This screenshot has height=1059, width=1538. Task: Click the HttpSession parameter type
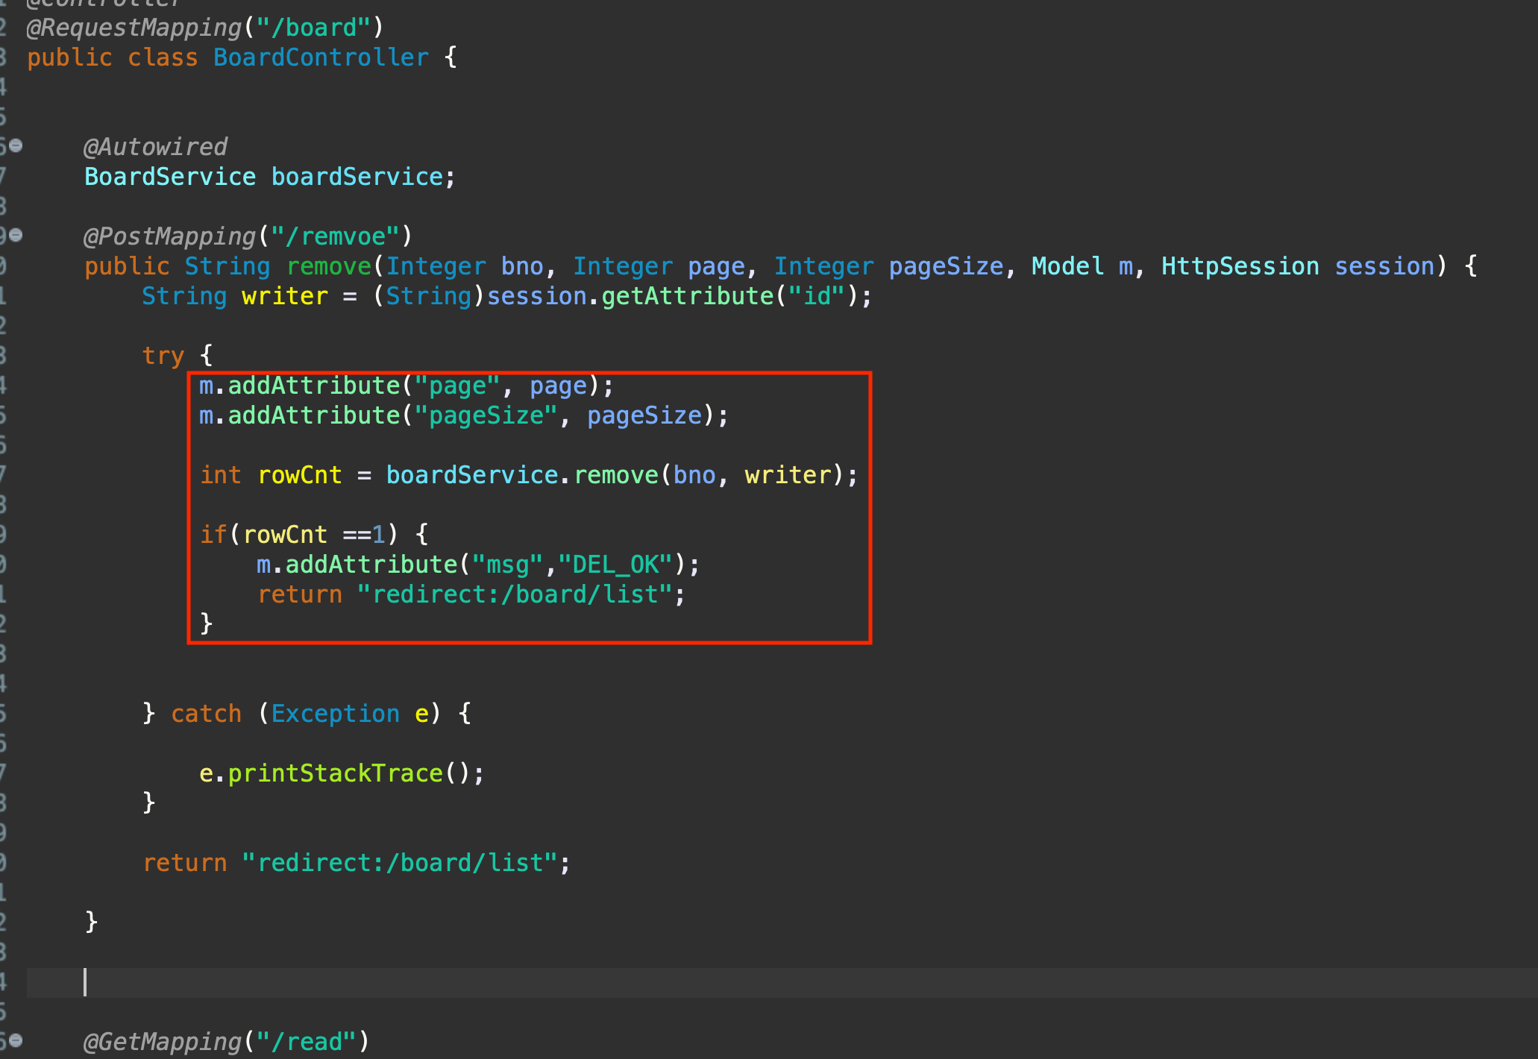(1240, 266)
